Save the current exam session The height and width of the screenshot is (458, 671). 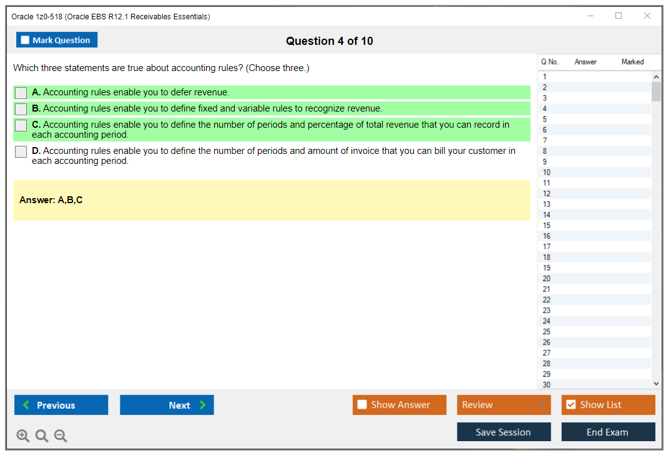(x=503, y=432)
